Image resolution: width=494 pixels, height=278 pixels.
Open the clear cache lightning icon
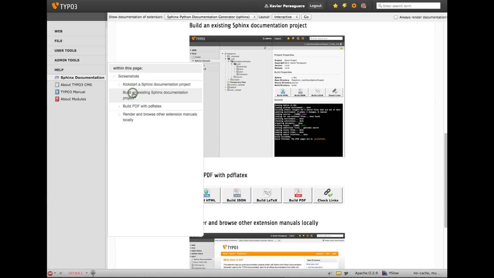click(345, 6)
